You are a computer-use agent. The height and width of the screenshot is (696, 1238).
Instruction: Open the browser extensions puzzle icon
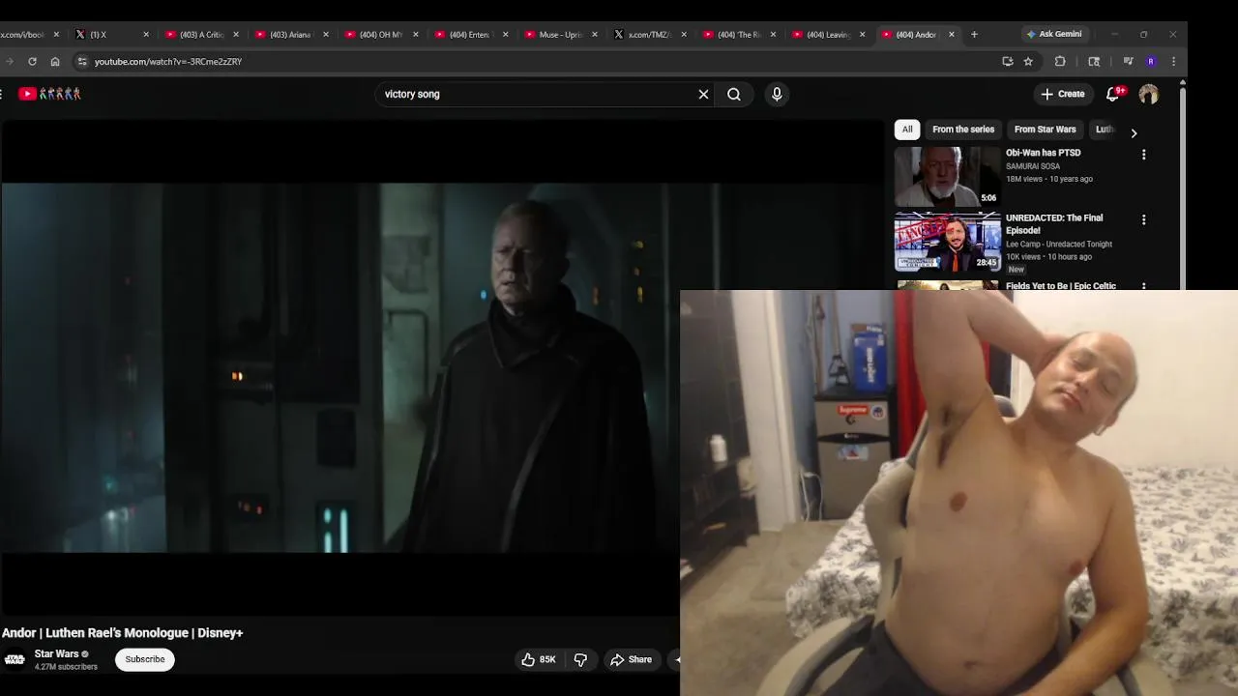coord(1060,61)
